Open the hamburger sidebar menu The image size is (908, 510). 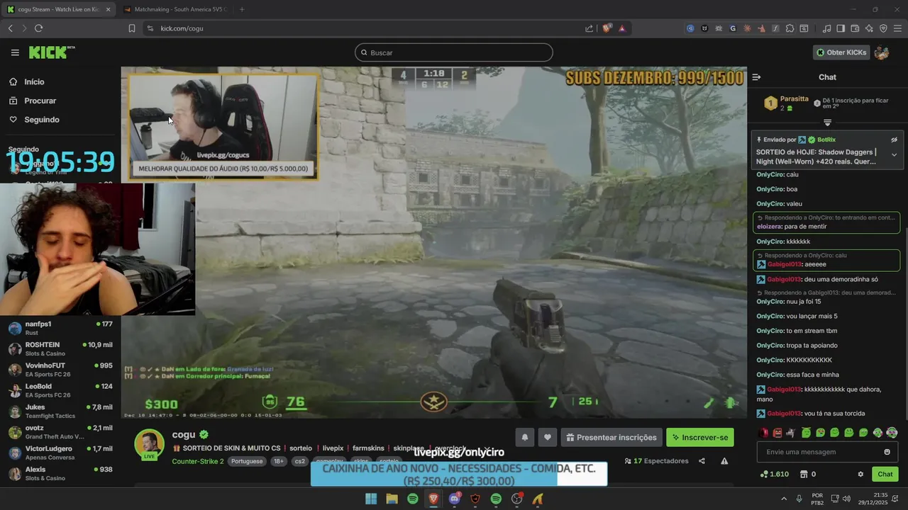coord(15,52)
